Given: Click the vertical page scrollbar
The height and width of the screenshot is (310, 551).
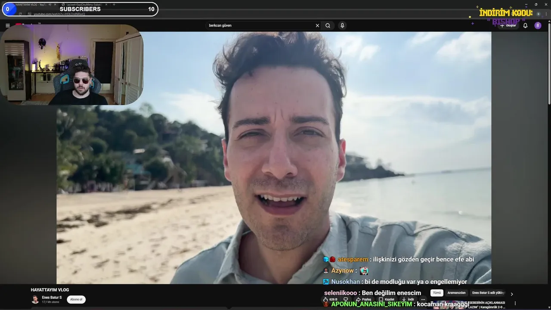Looking at the screenshot, I should [549, 65].
